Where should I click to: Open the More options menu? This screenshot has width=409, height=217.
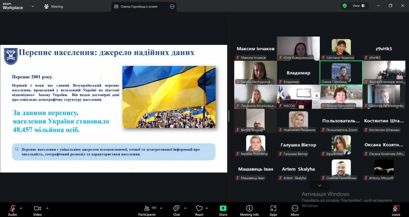[295, 210]
